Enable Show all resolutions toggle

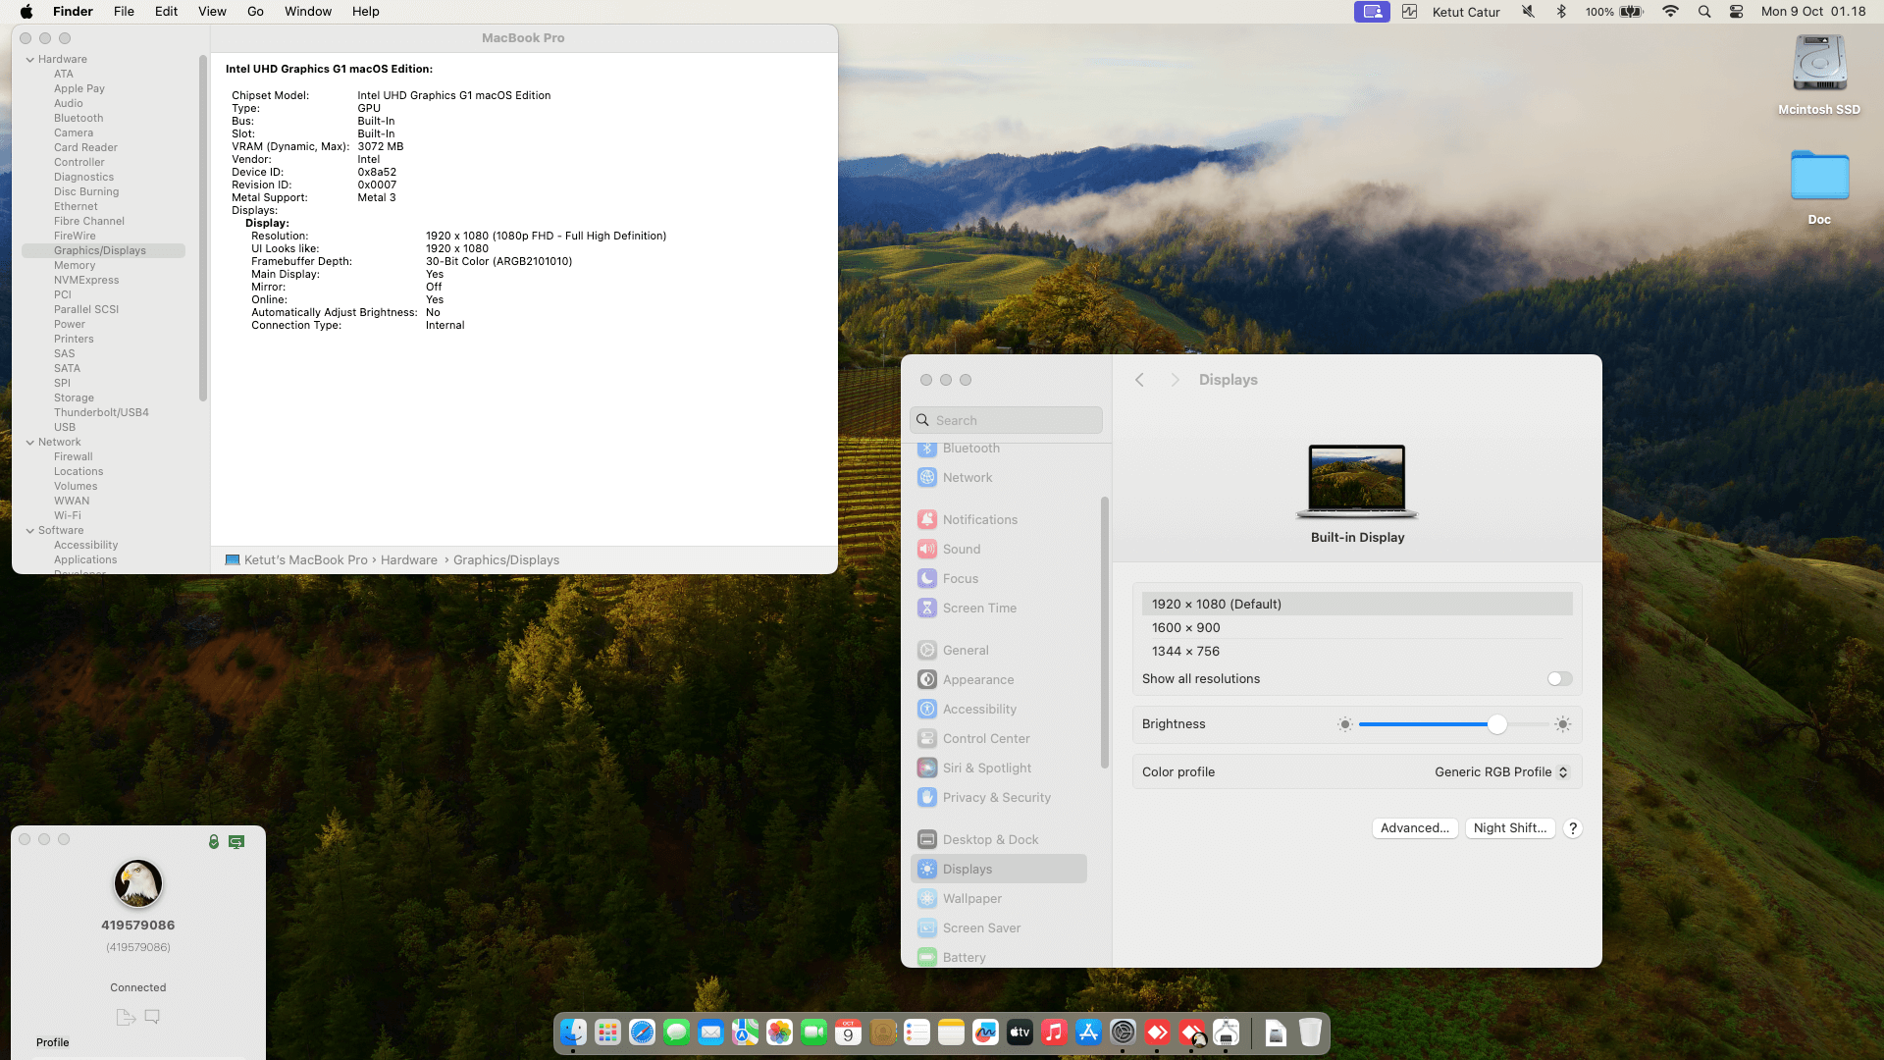point(1559,679)
